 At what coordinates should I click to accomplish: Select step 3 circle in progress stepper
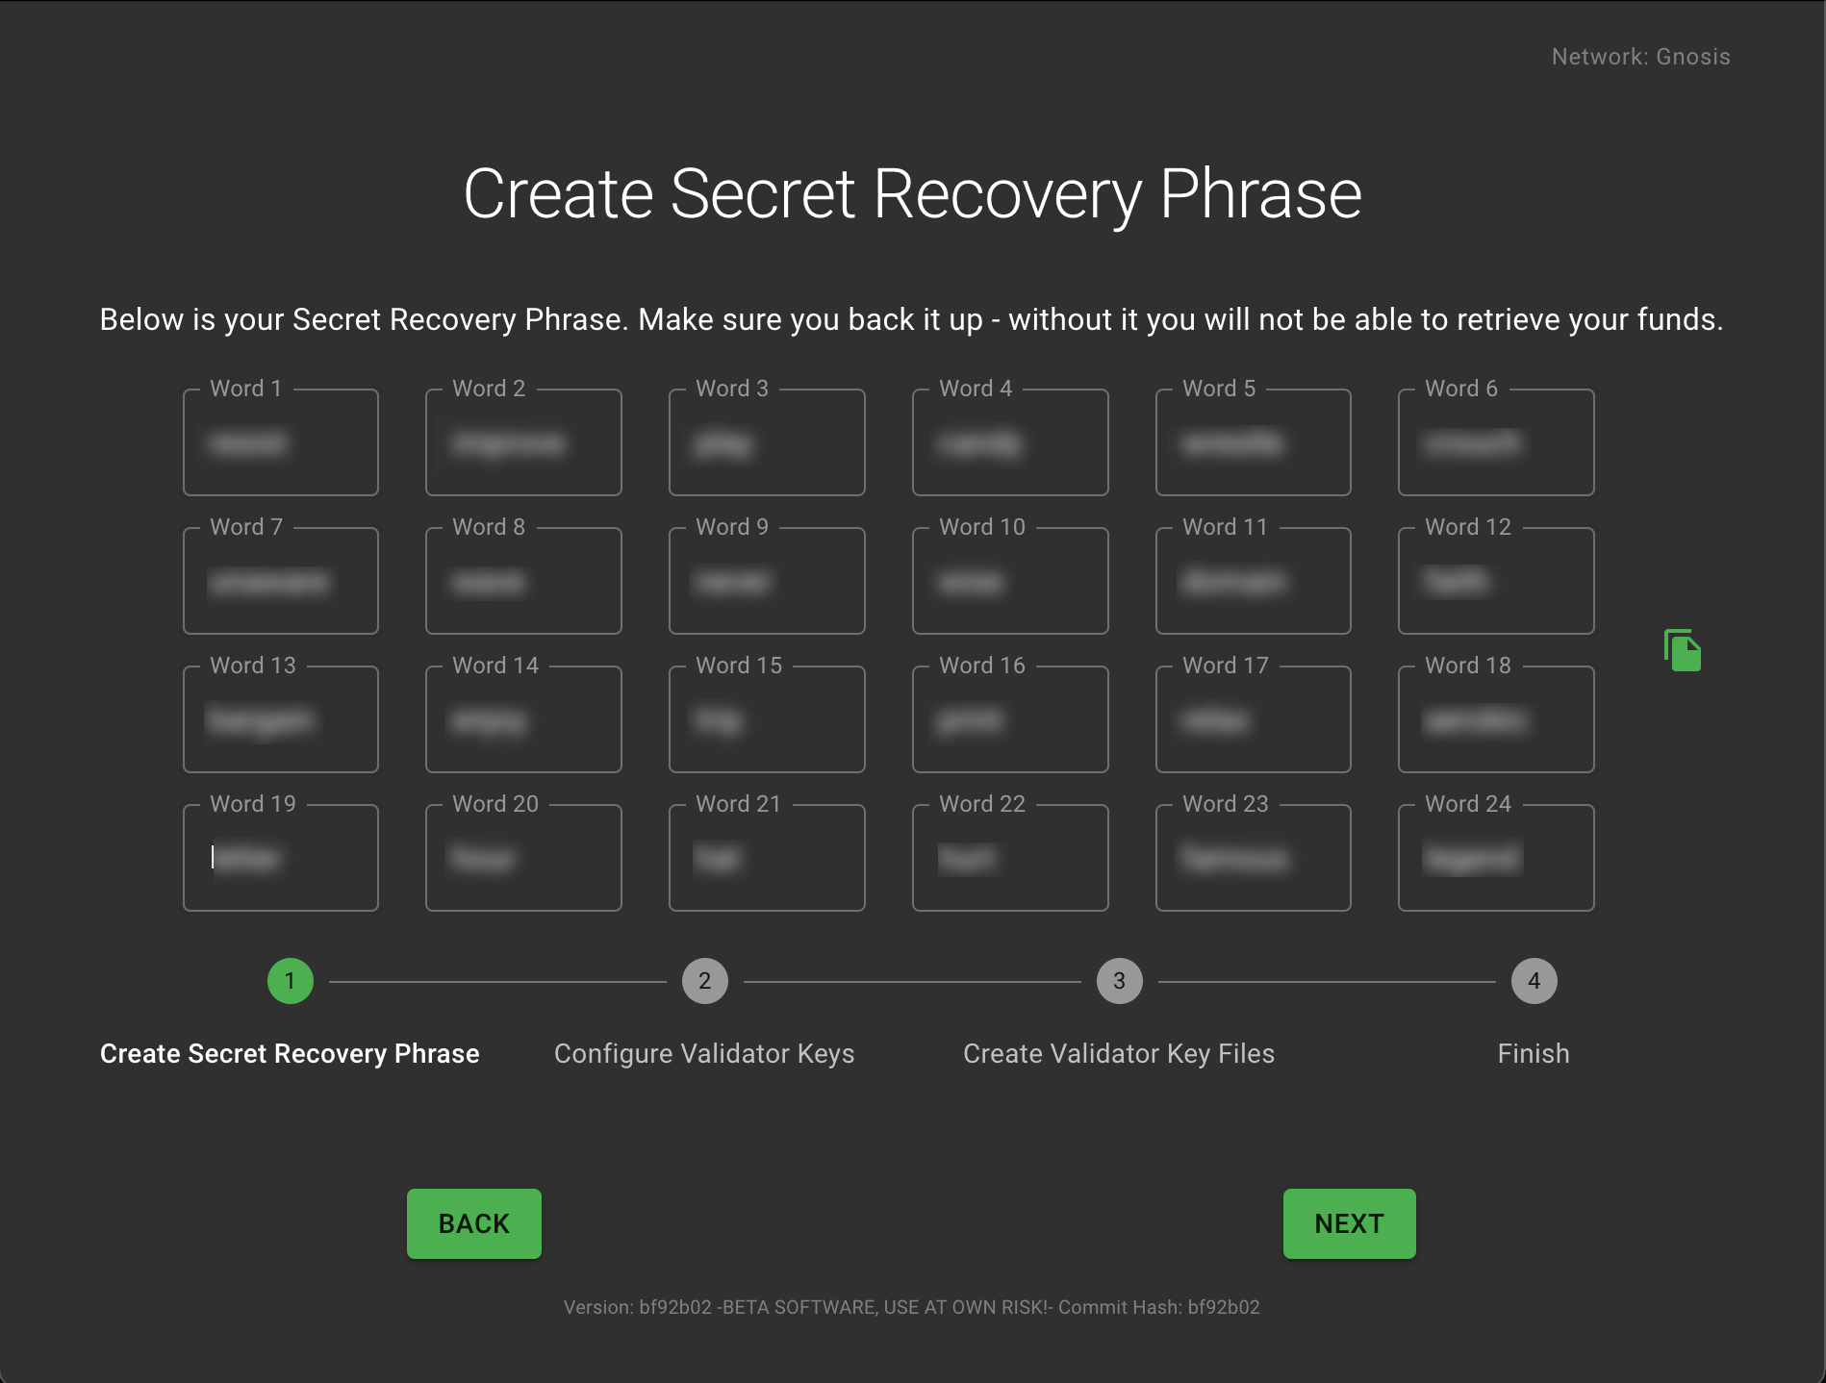pos(1119,981)
